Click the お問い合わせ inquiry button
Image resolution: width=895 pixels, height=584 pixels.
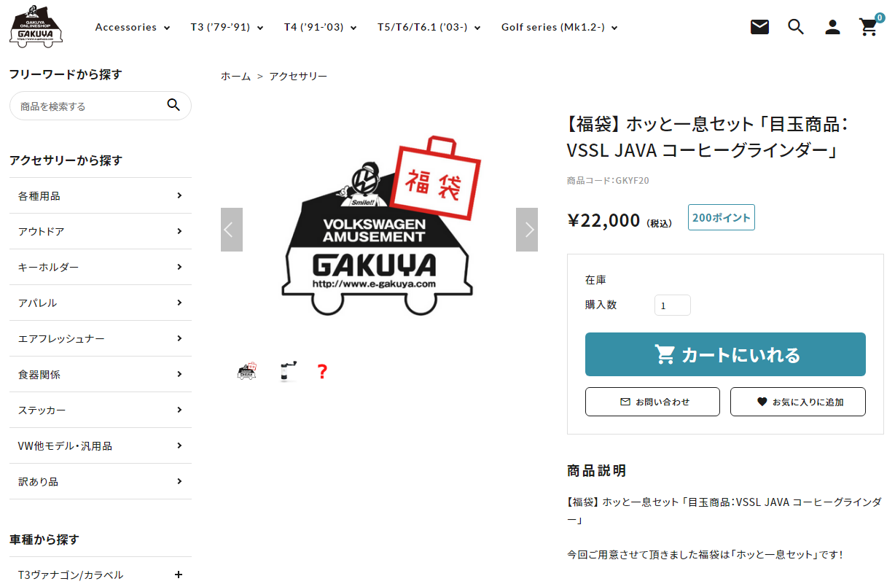click(x=652, y=402)
